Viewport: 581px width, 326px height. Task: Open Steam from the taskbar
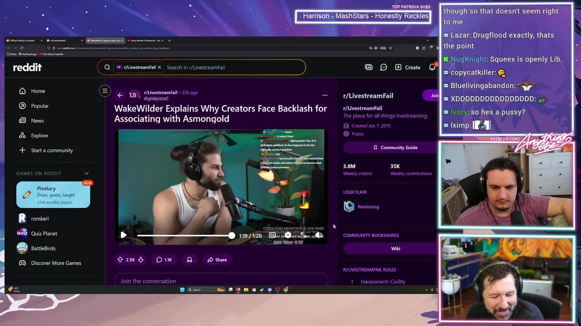tap(262, 290)
